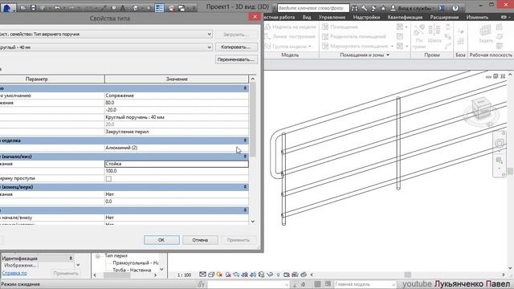Collapse the 'отделка' parameter group

click(x=245, y=140)
